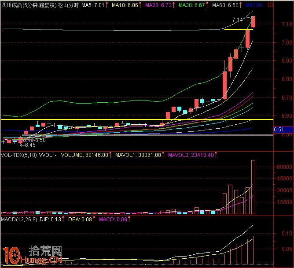Image resolution: width=294 pixels, height=268 pixels.
Task: Select the 松山分时 indicator name
Action: [68, 5]
